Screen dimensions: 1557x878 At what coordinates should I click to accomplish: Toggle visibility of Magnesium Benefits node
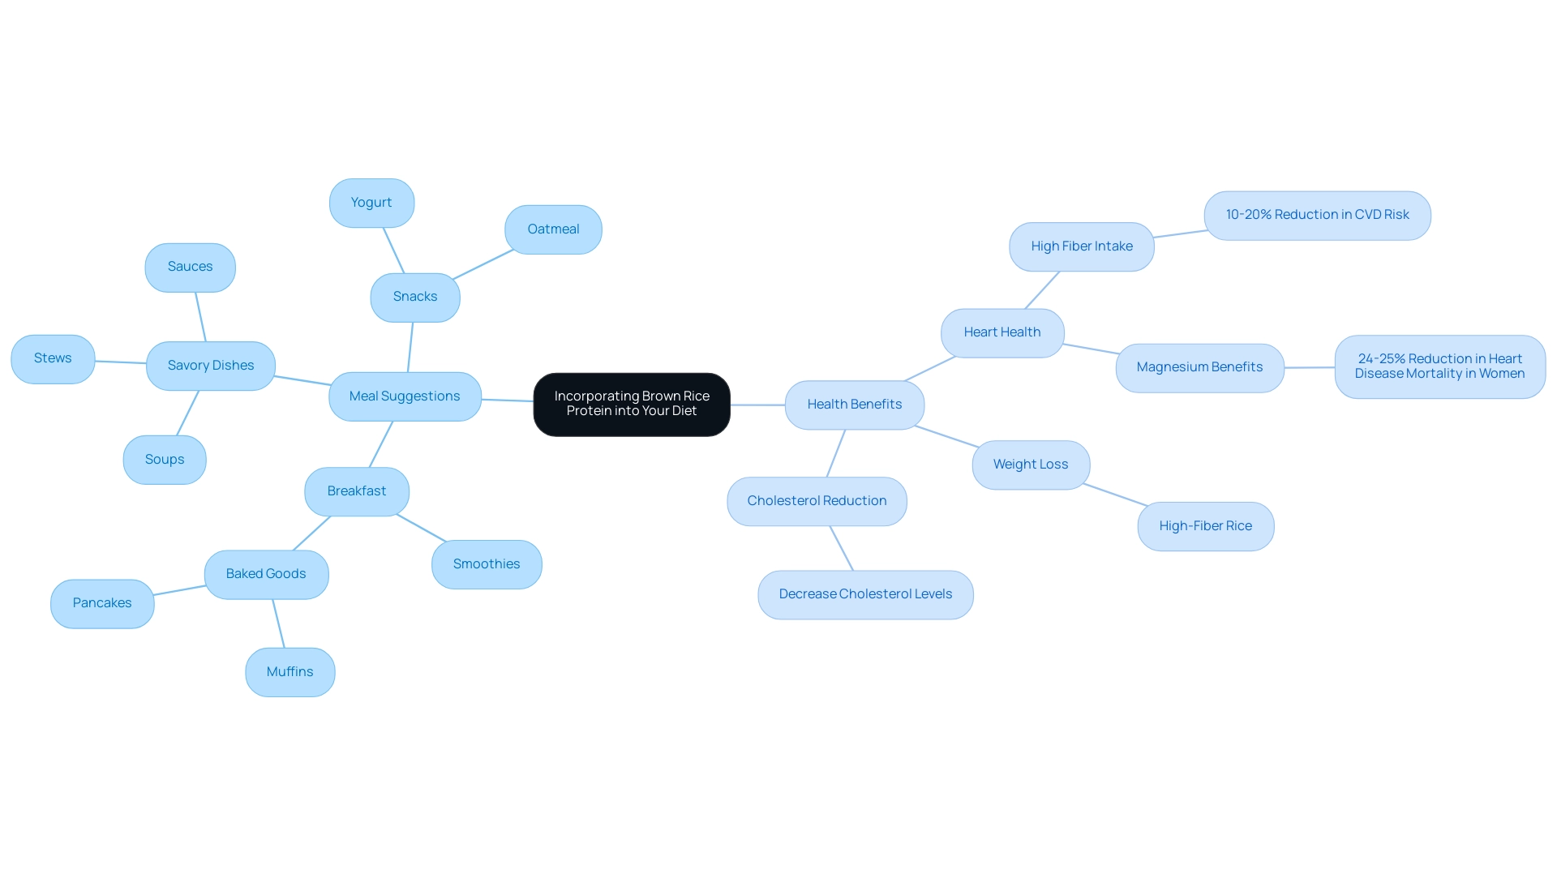pos(1200,366)
